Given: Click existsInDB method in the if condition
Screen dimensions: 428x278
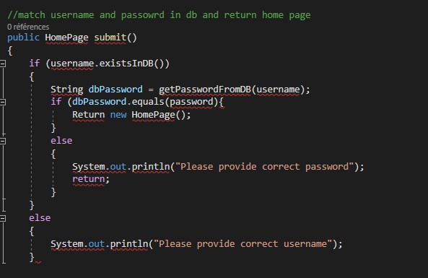Looking at the screenshot, I should click(x=126, y=64).
